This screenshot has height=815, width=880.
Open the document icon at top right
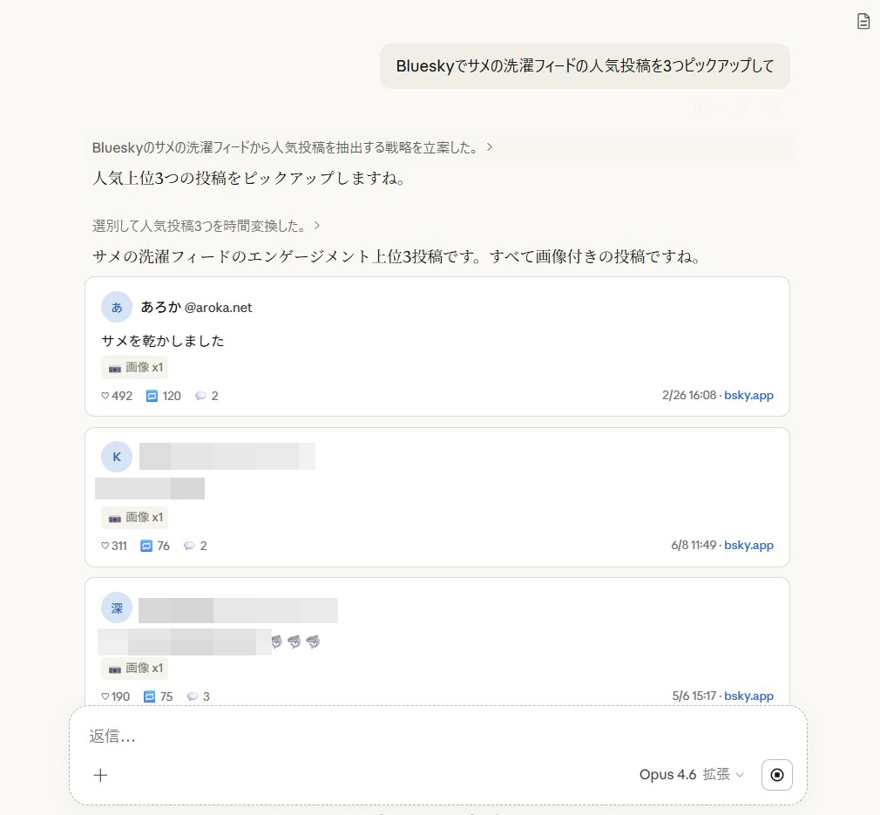coord(863,21)
